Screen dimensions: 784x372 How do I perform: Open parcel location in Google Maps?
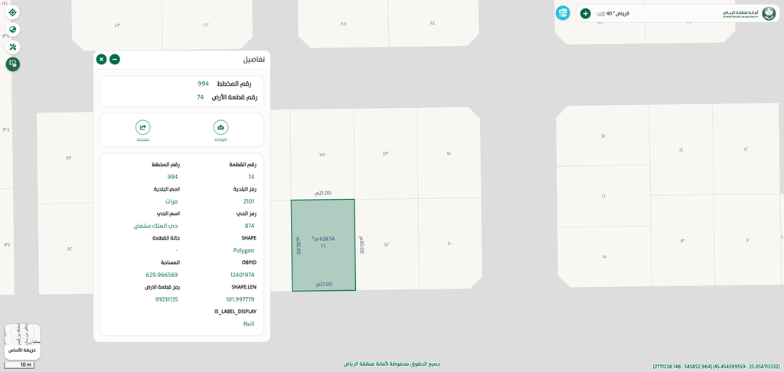(220, 128)
